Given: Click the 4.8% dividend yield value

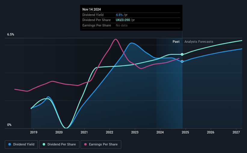Looking at the screenshot, I should click(119, 15).
